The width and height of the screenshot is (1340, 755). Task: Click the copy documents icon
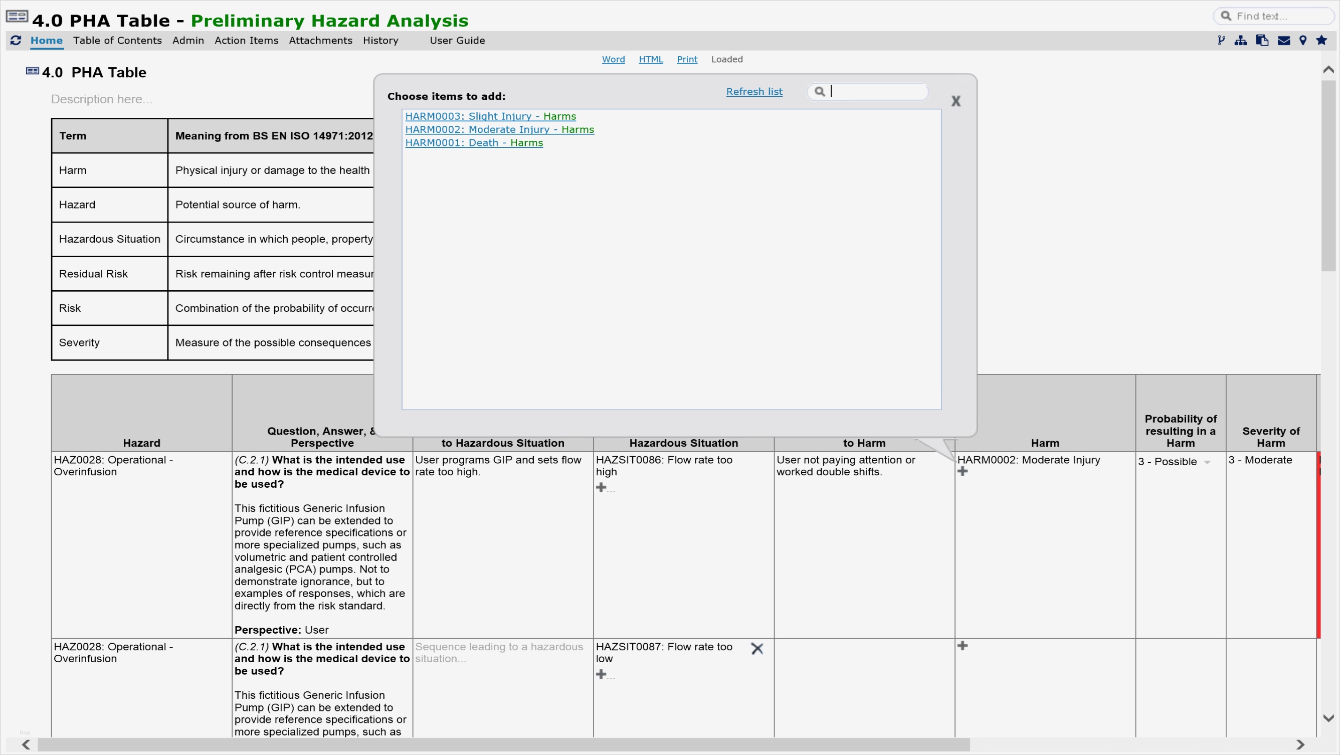point(1262,40)
